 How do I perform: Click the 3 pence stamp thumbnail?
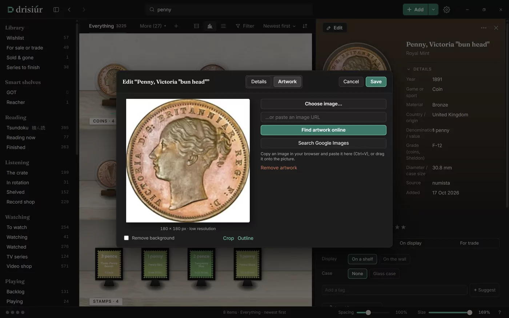point(109,264)
